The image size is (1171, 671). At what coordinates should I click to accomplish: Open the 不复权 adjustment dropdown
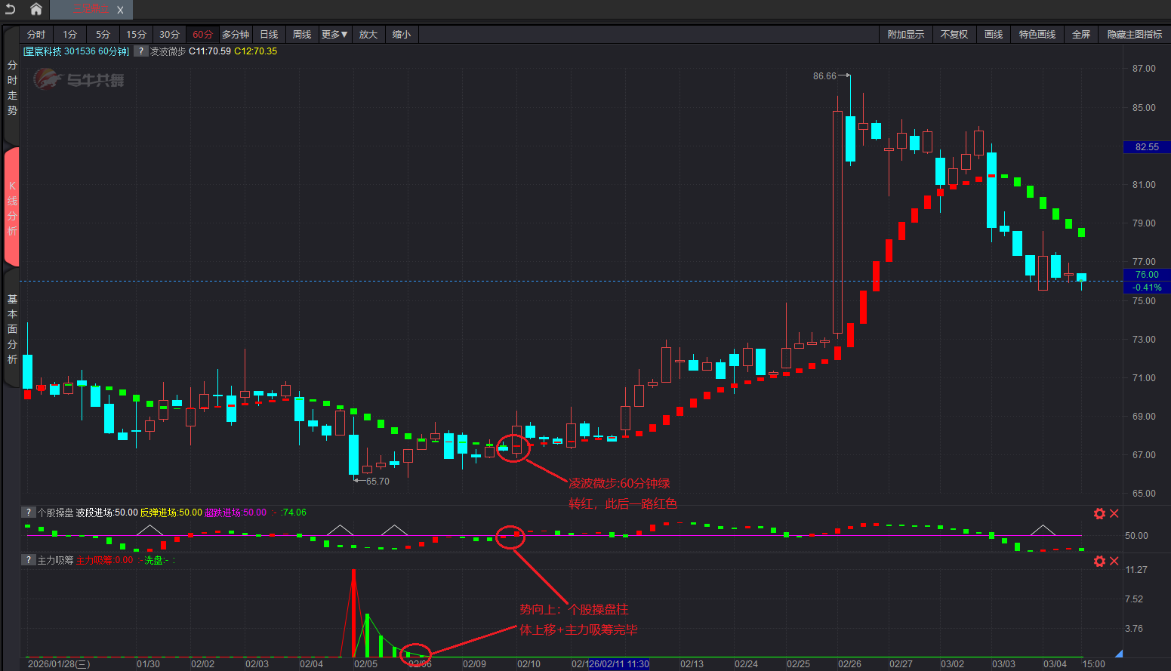[x=954, y=35]
